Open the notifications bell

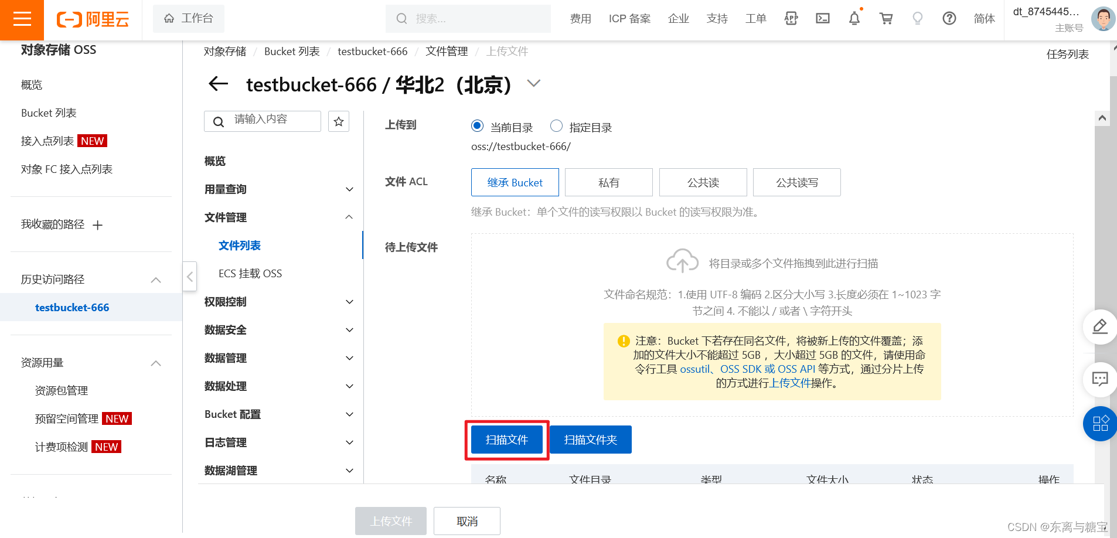(854, 19)
